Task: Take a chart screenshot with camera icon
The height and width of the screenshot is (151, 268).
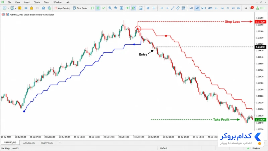Action: tap(141, 8)
